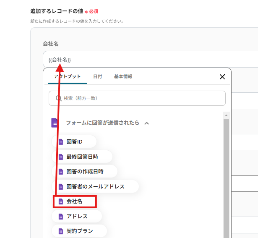Collapse フォームに回答が送信されたら section chevron

click(146, 123)
